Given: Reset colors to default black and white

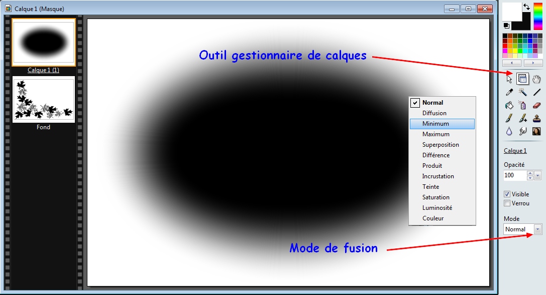Looking at the screenshot, I should [x=507, y=26].
